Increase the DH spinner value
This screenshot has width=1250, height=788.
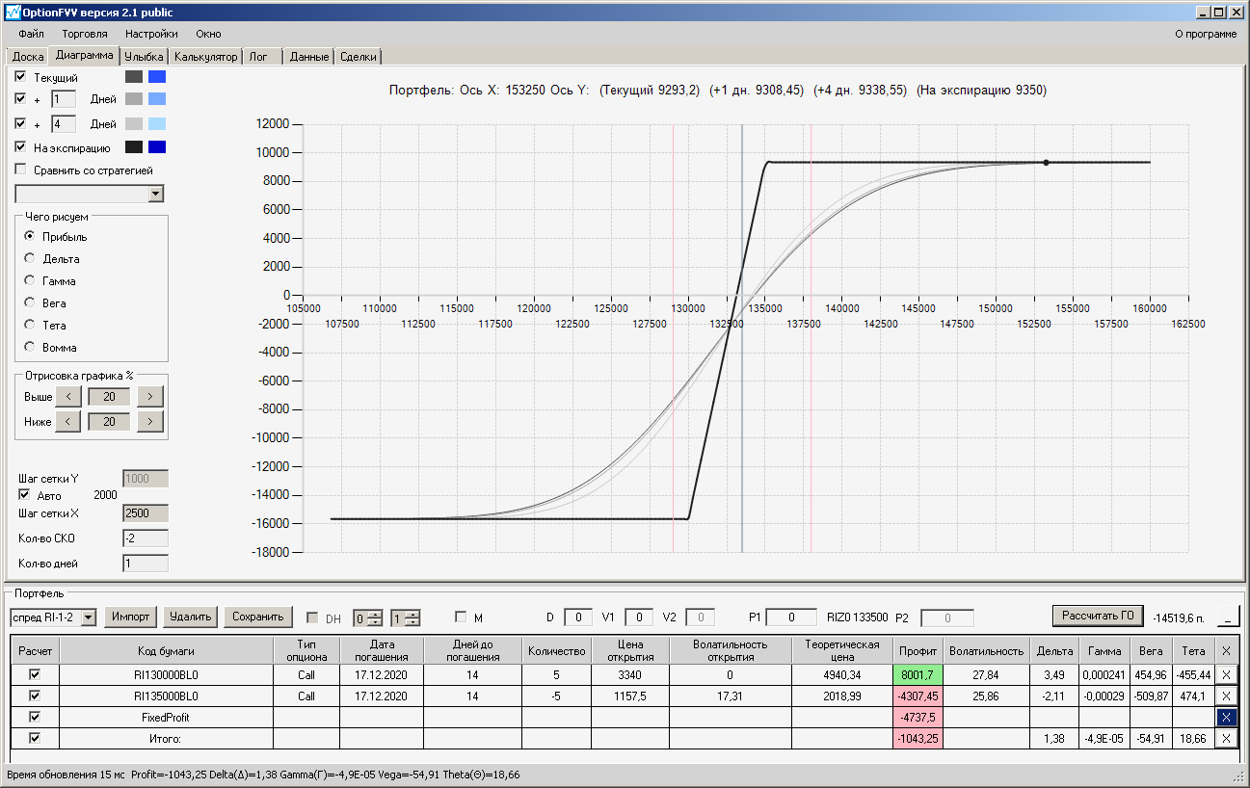pyautogui.click(x=376, y=613)
